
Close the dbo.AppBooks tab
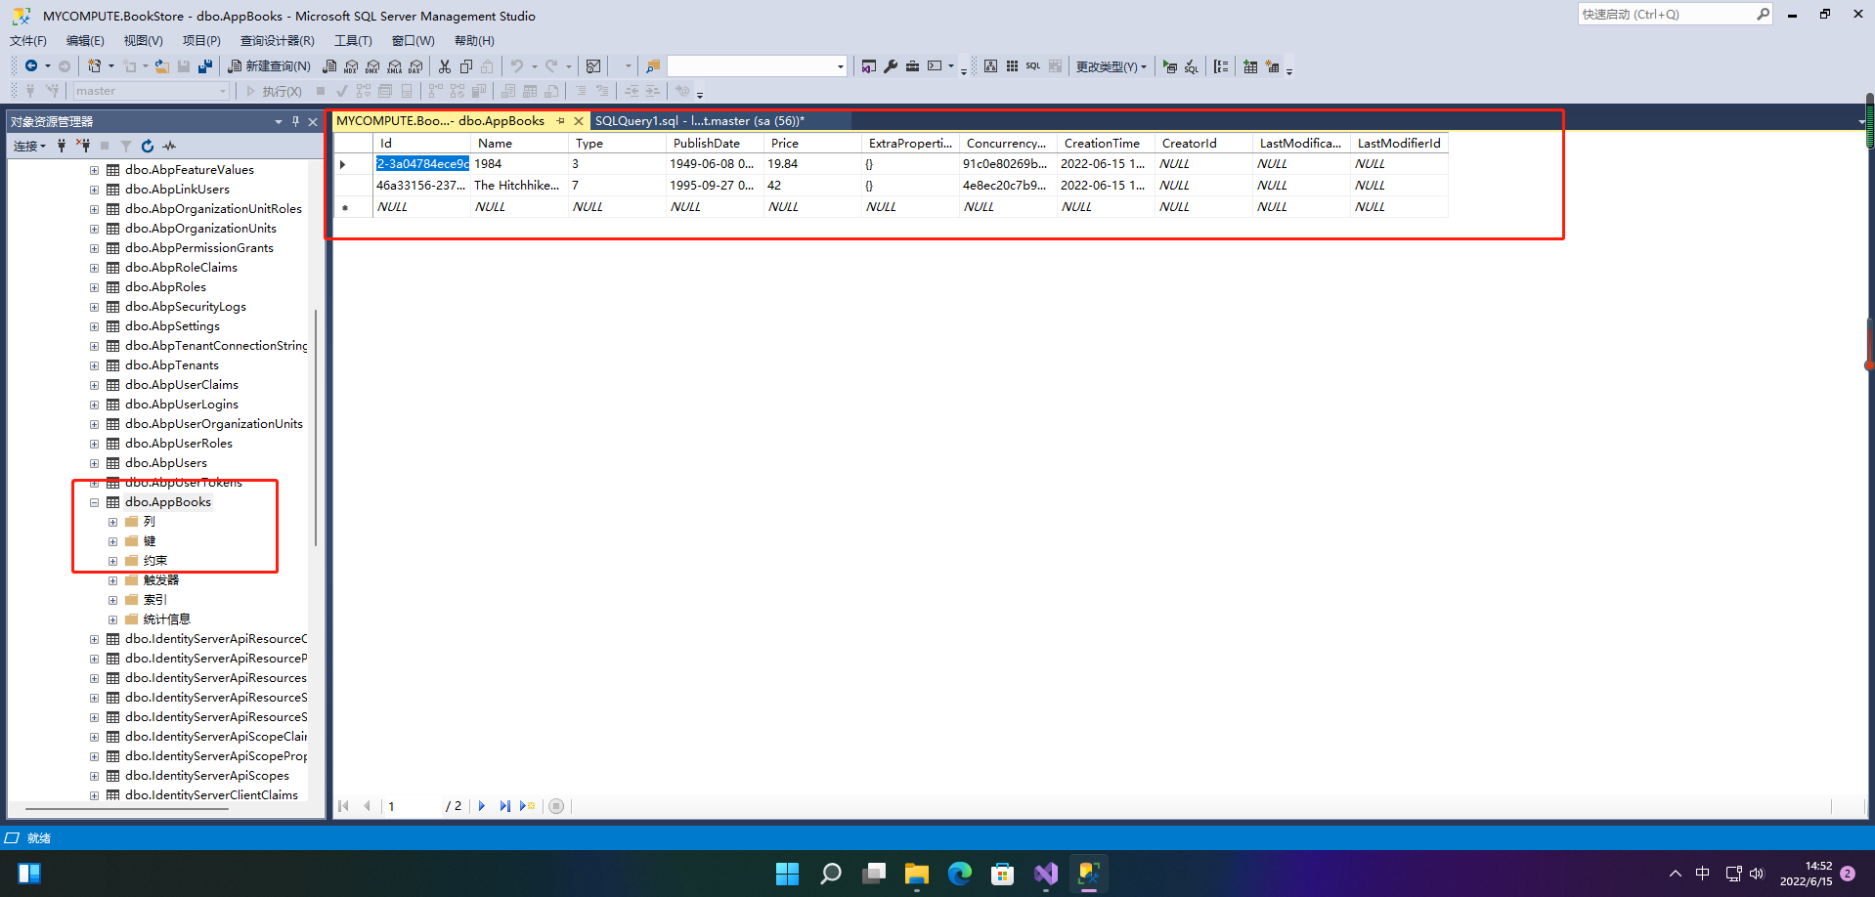(579, 121)
